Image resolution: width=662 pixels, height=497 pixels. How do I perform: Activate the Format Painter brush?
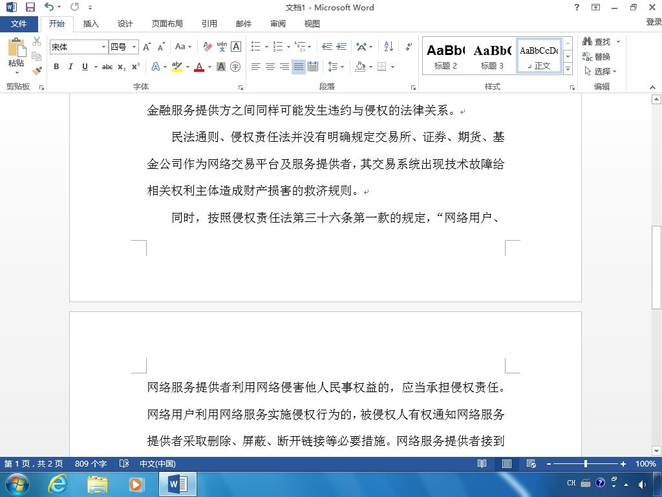click(x=37, y=71)
